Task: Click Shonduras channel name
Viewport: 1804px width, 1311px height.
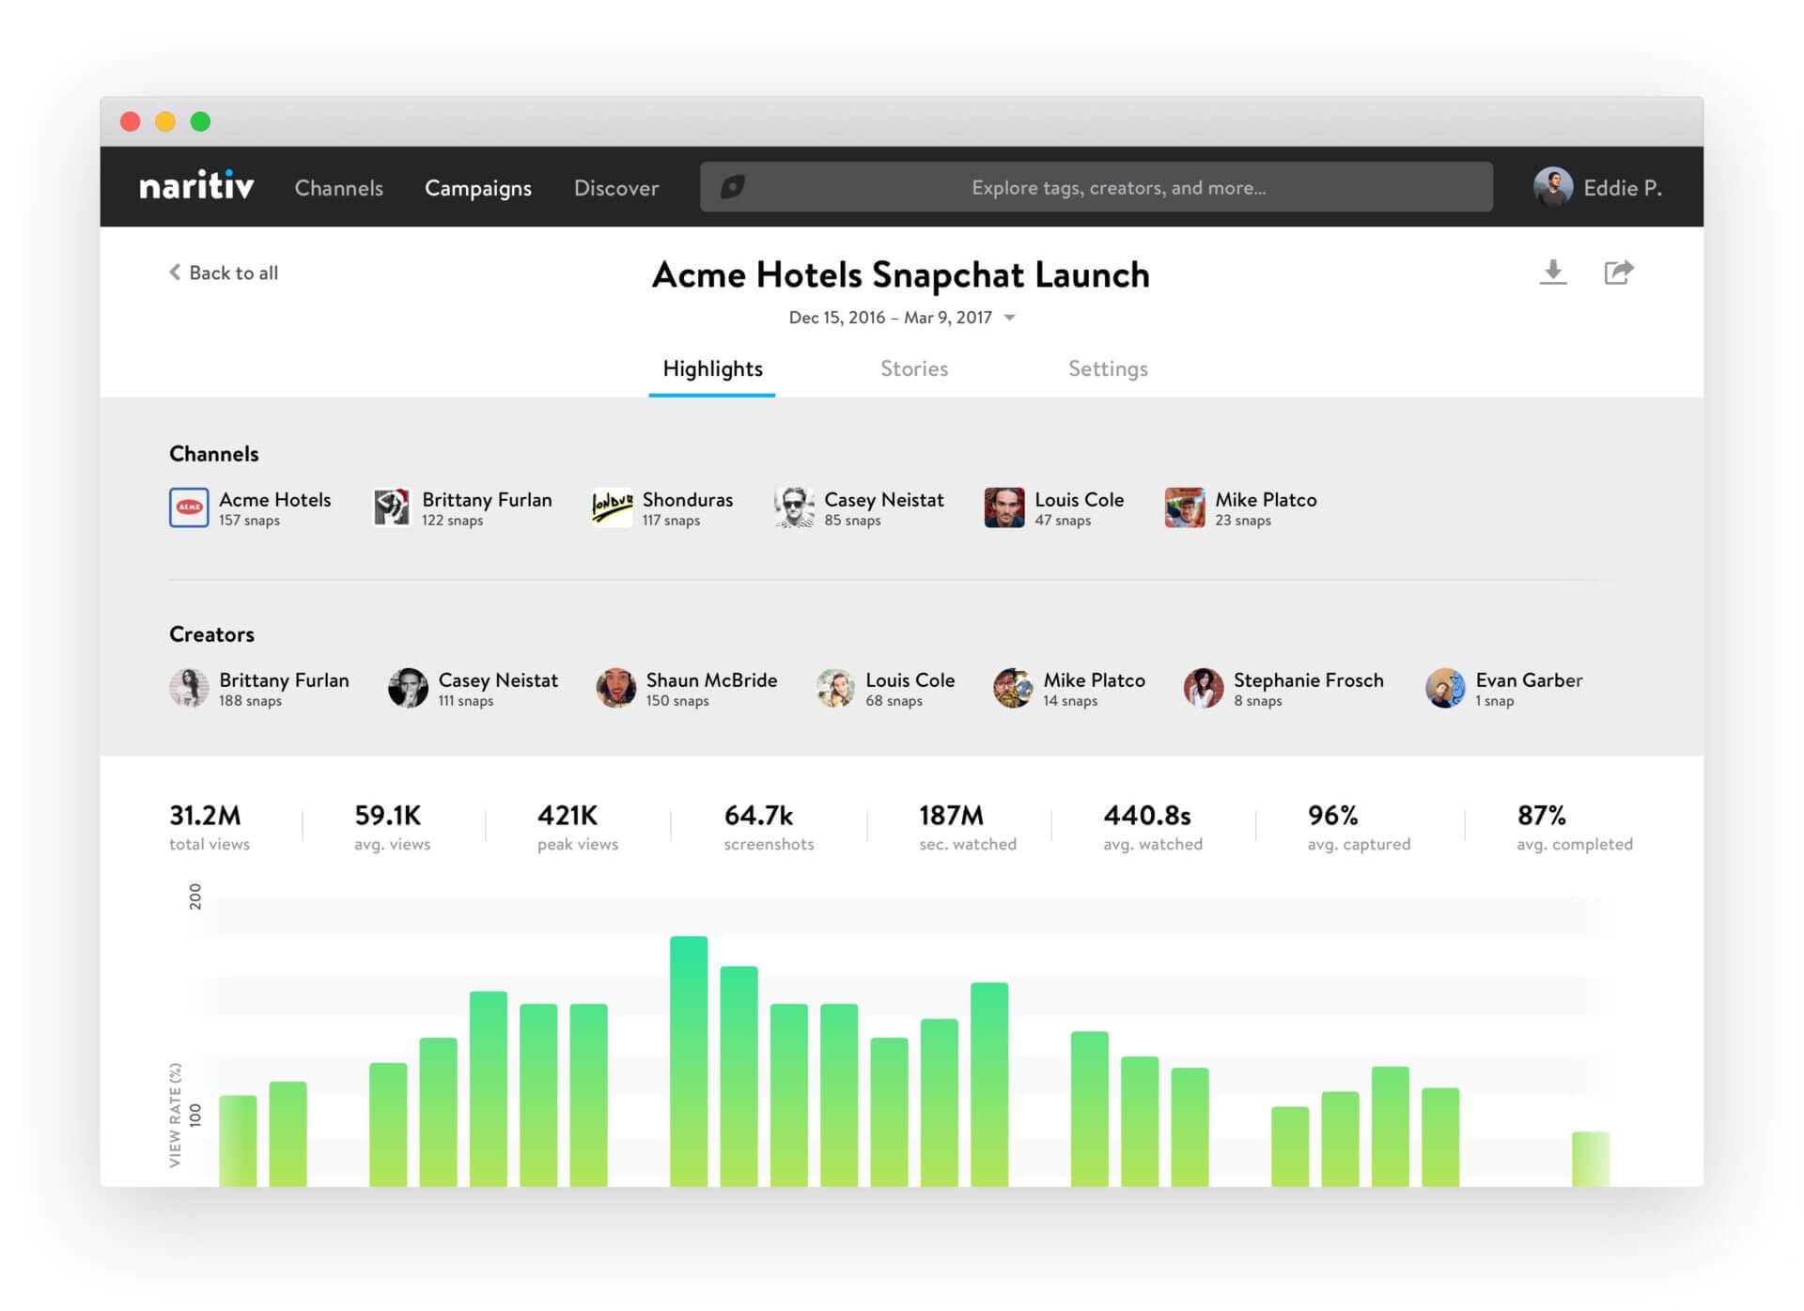Action: [x=688, y=499]
